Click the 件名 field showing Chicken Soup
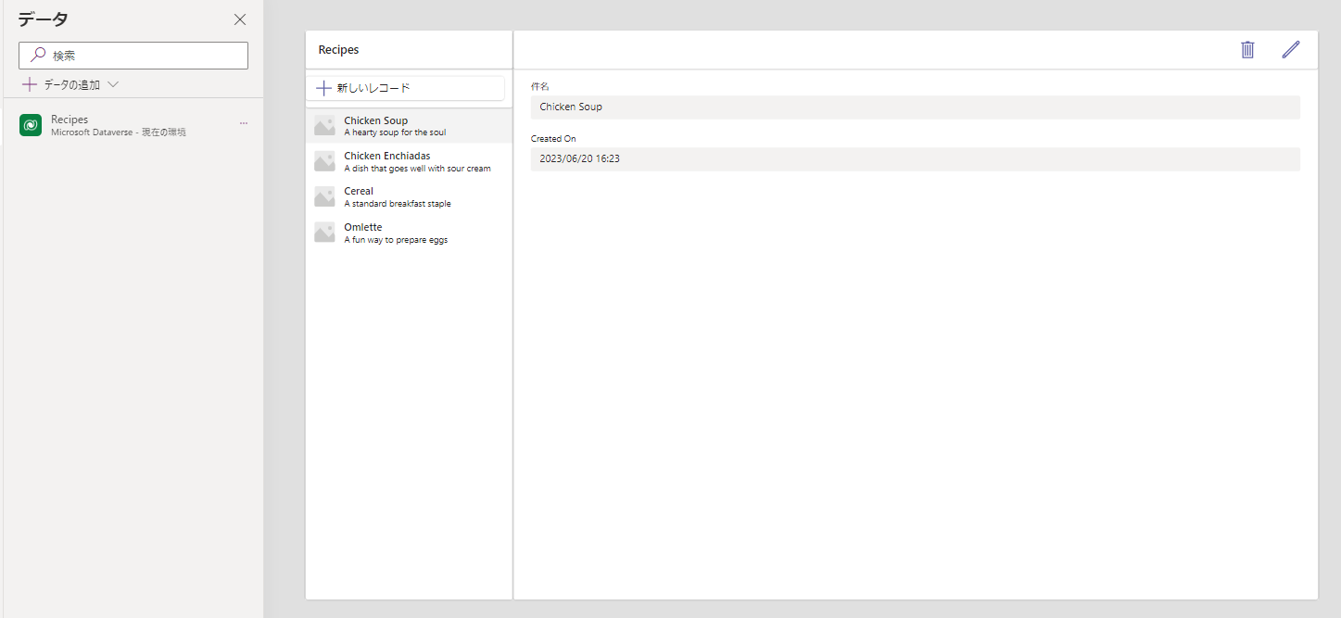Image resolution: width=1341 pixels, height=618 pixels. [916, 107]
